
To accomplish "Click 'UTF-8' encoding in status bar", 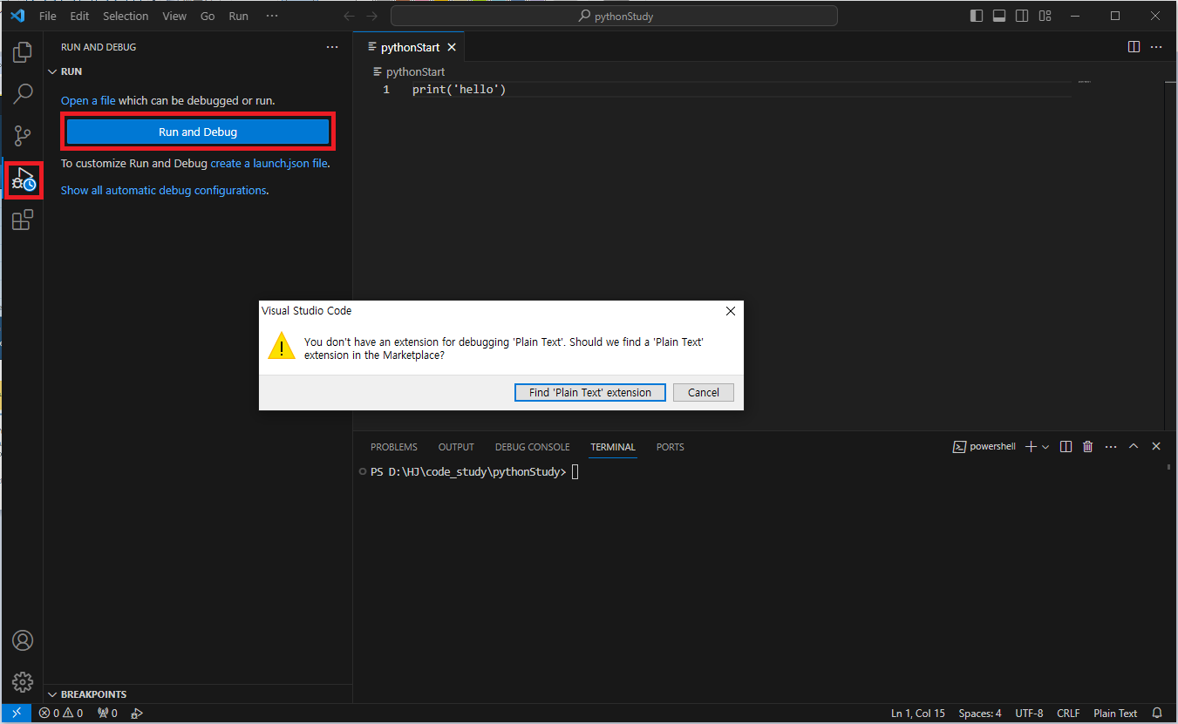I will coord(1029,713).
